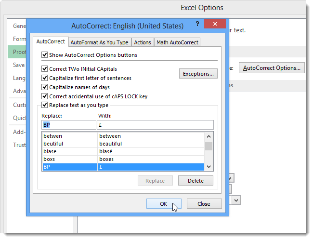Toggle Correct accidental use of cAPS LOCK key
Viewport: 313px width, 240px height.
coord(44,96)
